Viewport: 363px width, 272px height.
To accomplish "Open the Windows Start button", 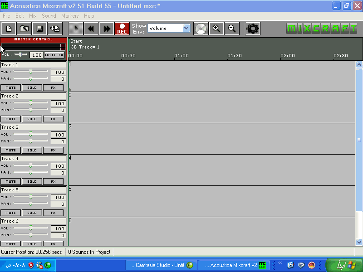I will pos(344,265).
